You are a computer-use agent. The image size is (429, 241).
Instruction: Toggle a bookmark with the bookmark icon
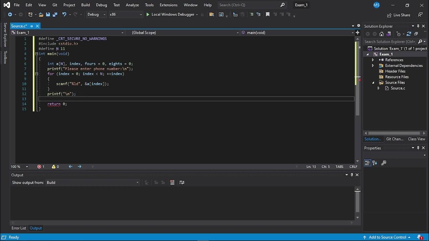267,14
